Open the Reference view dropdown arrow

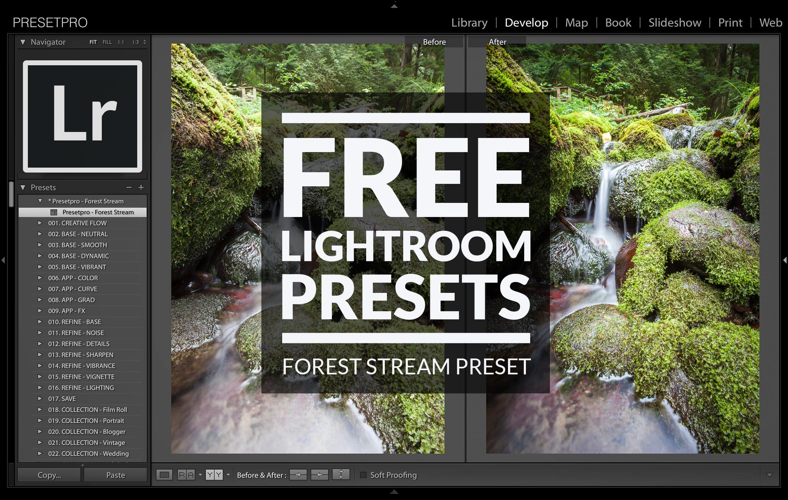tap(200, 475)
